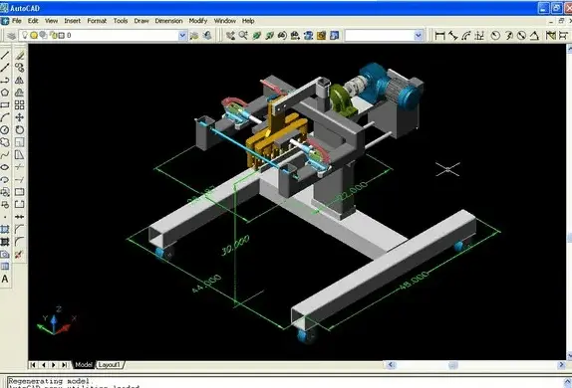Choose the Revision Cloud tool

[5, 142]
